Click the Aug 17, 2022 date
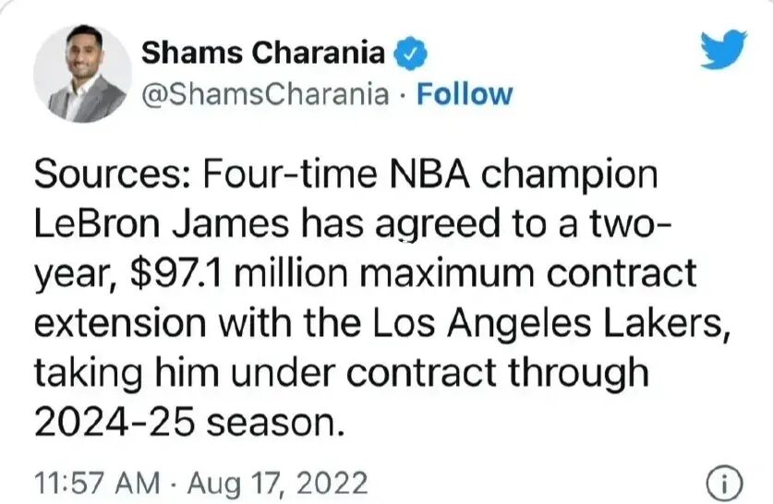773x504 pixels. [278, 483]
